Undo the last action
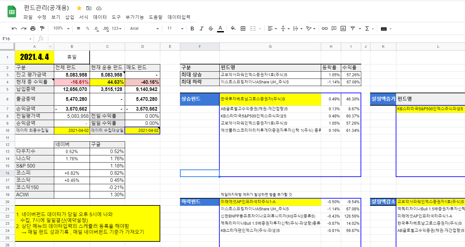Screen dimensions: 465x247 [14, 28]
